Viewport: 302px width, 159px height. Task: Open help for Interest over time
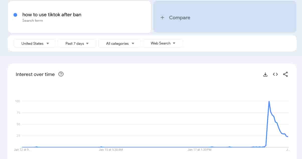[x=61, y=74]
